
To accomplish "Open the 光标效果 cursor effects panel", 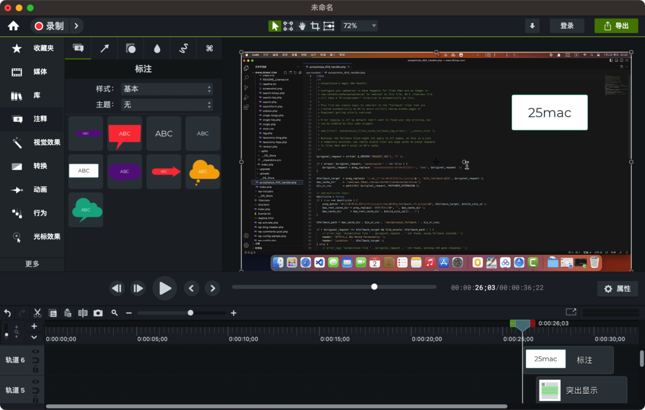I will point(32,237).
